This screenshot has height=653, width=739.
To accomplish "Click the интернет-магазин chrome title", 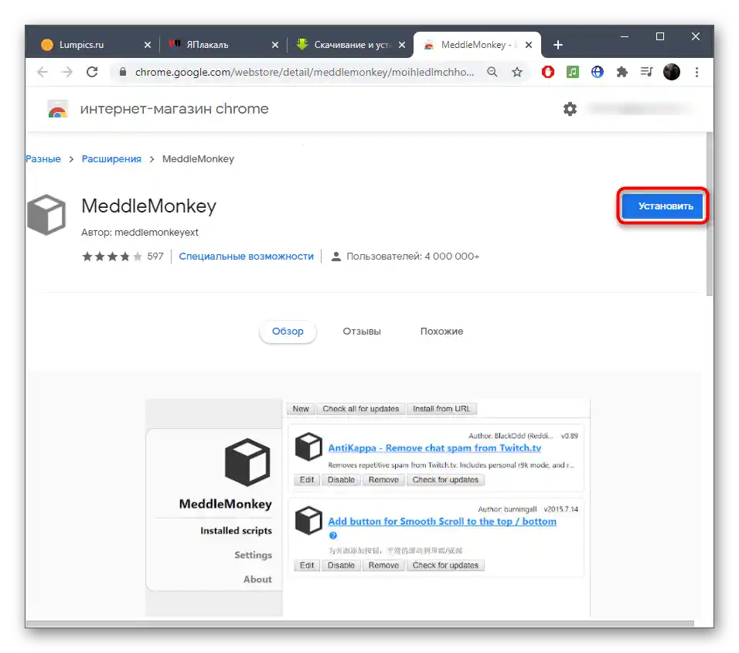I will click(x=174, y=109).
